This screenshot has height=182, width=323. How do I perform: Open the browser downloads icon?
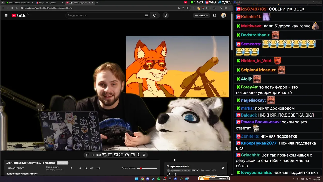[214, 8]
